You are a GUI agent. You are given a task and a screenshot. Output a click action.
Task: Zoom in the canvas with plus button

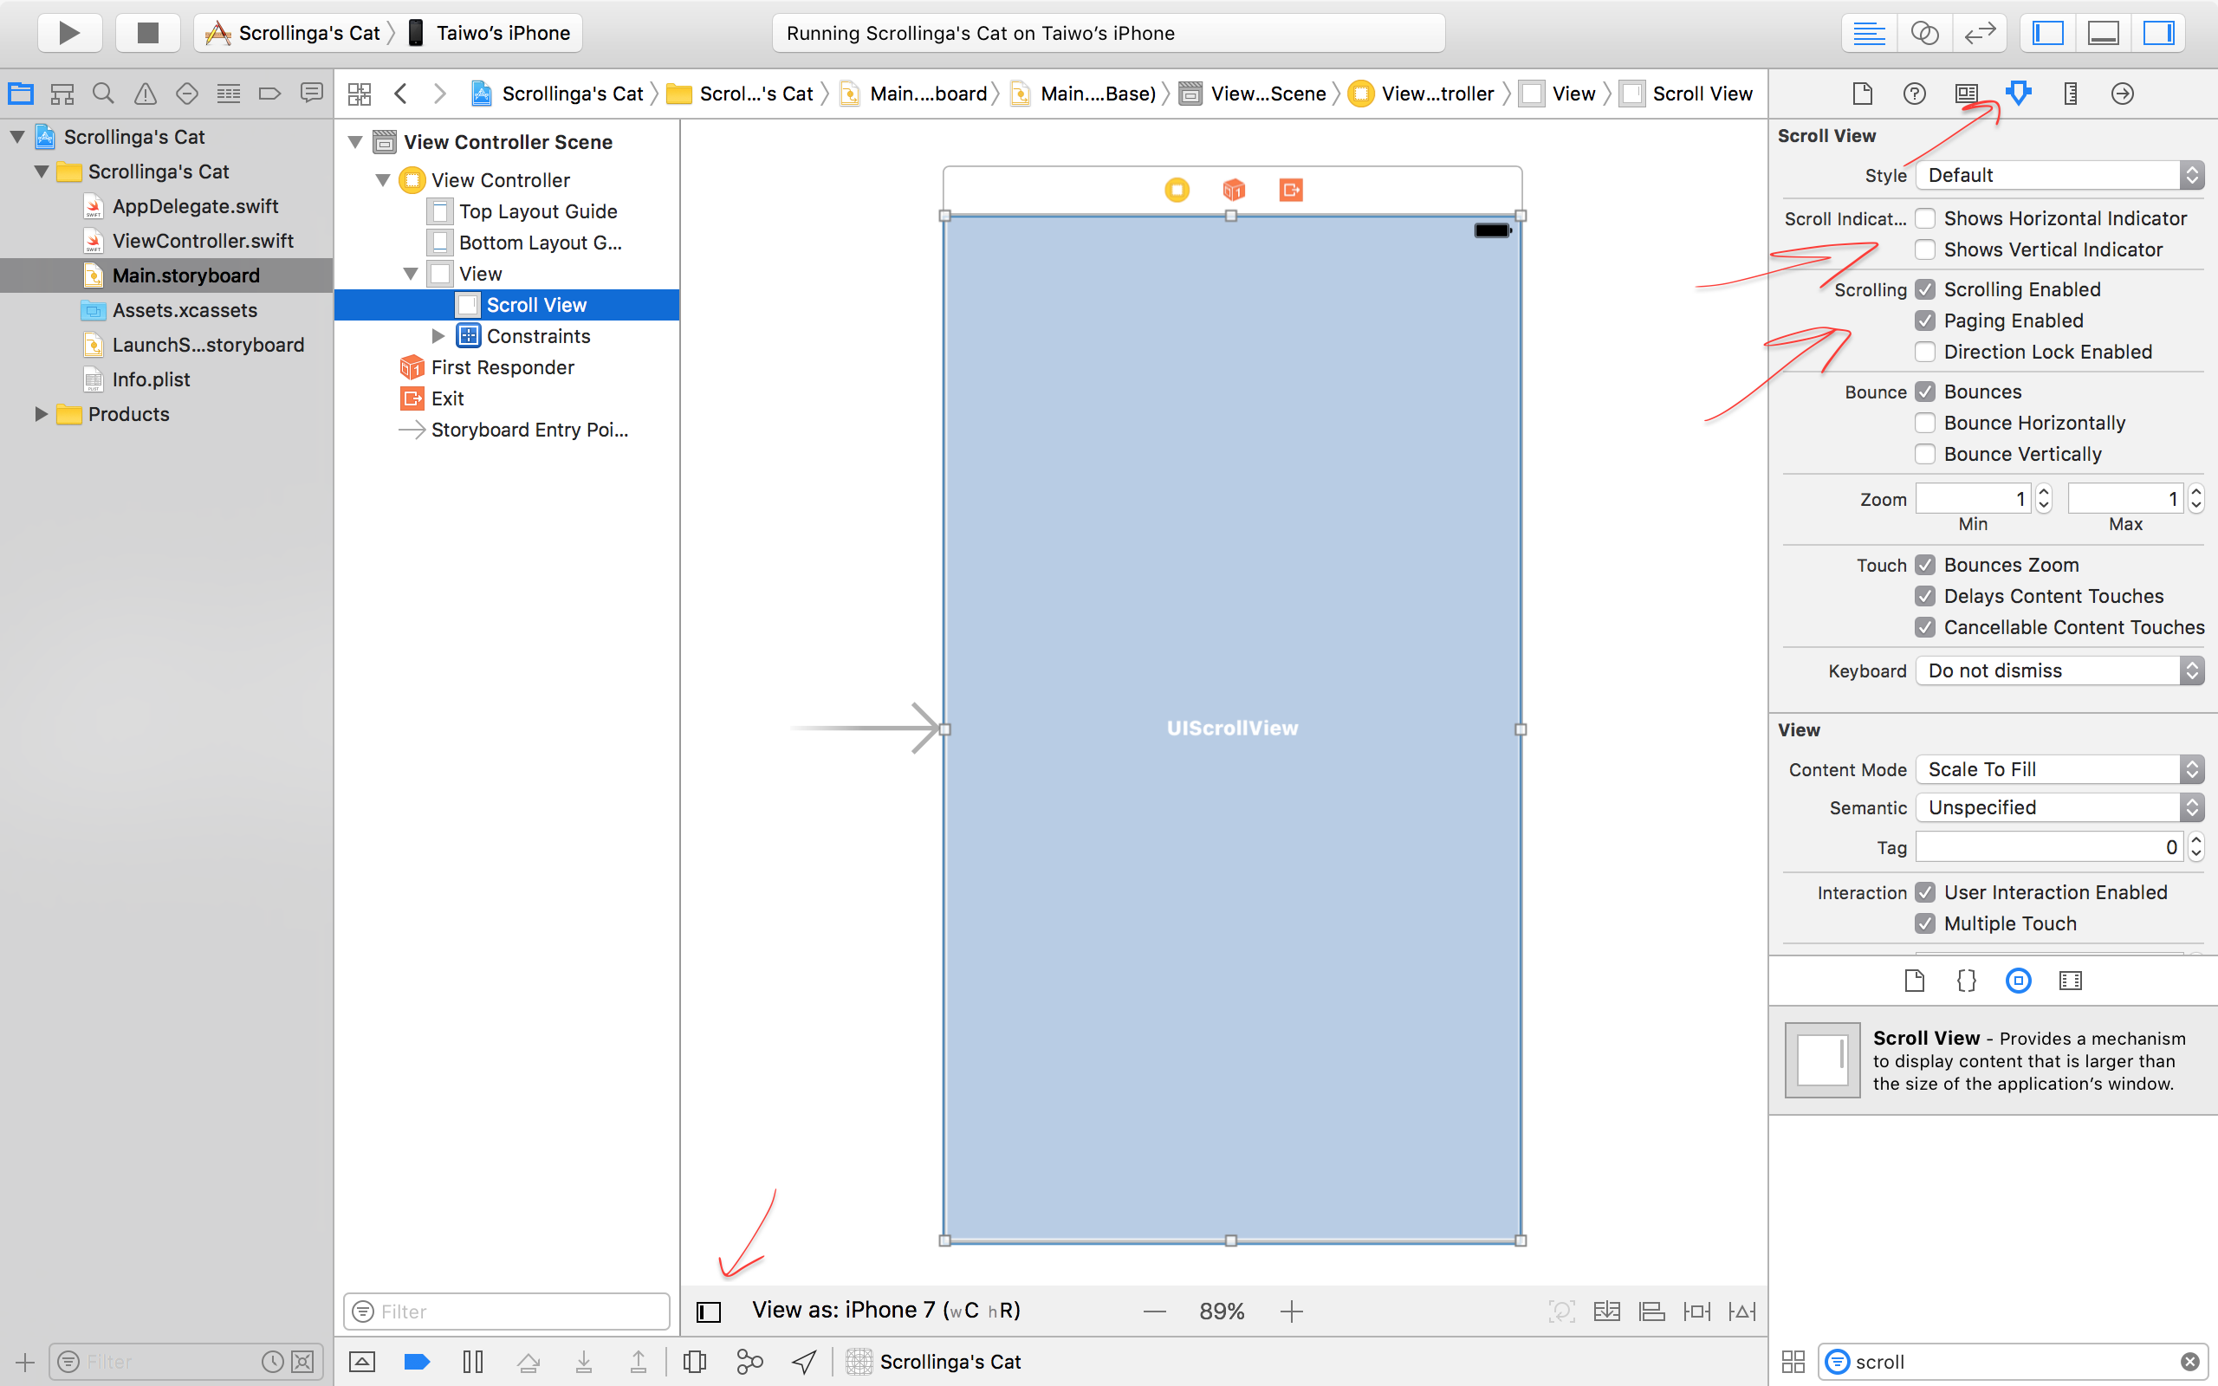click(x=1290, y=1311)
